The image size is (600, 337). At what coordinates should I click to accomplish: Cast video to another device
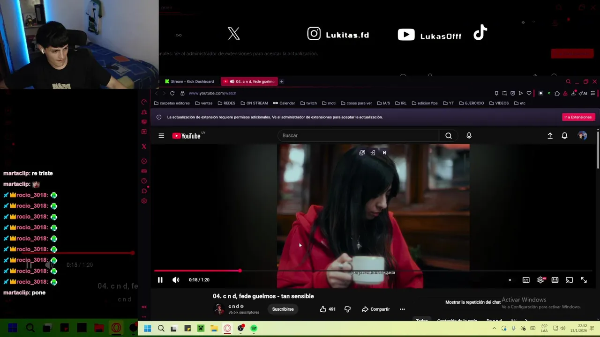click(x=569, y=280)
